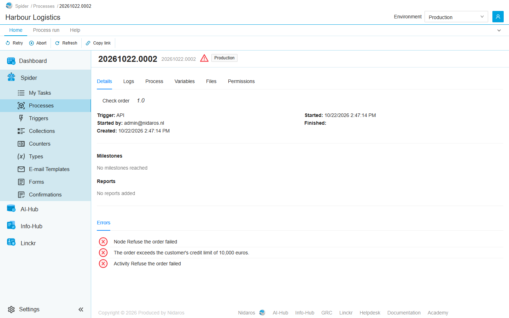Abort the running process
Screen dimensions: 509x318
point(38,43)
